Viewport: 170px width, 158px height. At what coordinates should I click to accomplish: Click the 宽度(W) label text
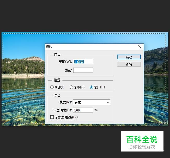[65, 62]
